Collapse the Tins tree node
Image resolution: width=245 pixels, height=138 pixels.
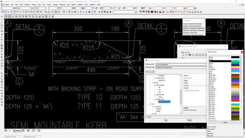tap(150, 104)
